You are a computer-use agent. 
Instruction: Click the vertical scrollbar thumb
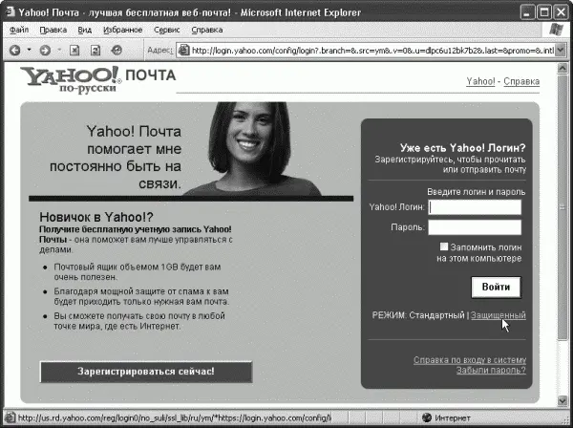tap(562, 207)
